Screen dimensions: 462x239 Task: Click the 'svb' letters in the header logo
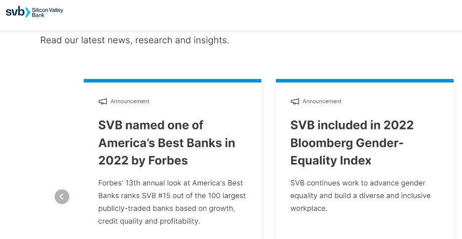(15, 11)
